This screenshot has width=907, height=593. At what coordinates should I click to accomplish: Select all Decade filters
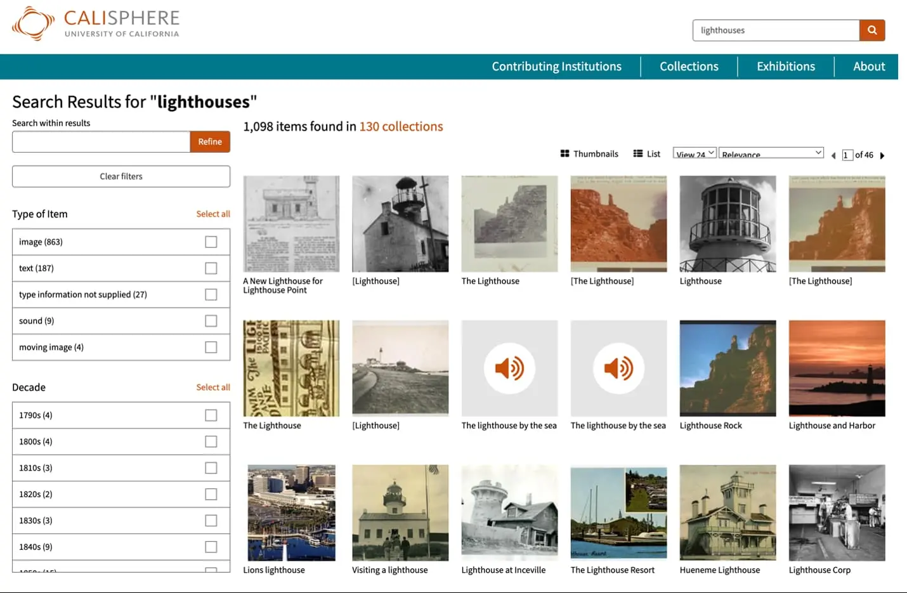point(213,387)
